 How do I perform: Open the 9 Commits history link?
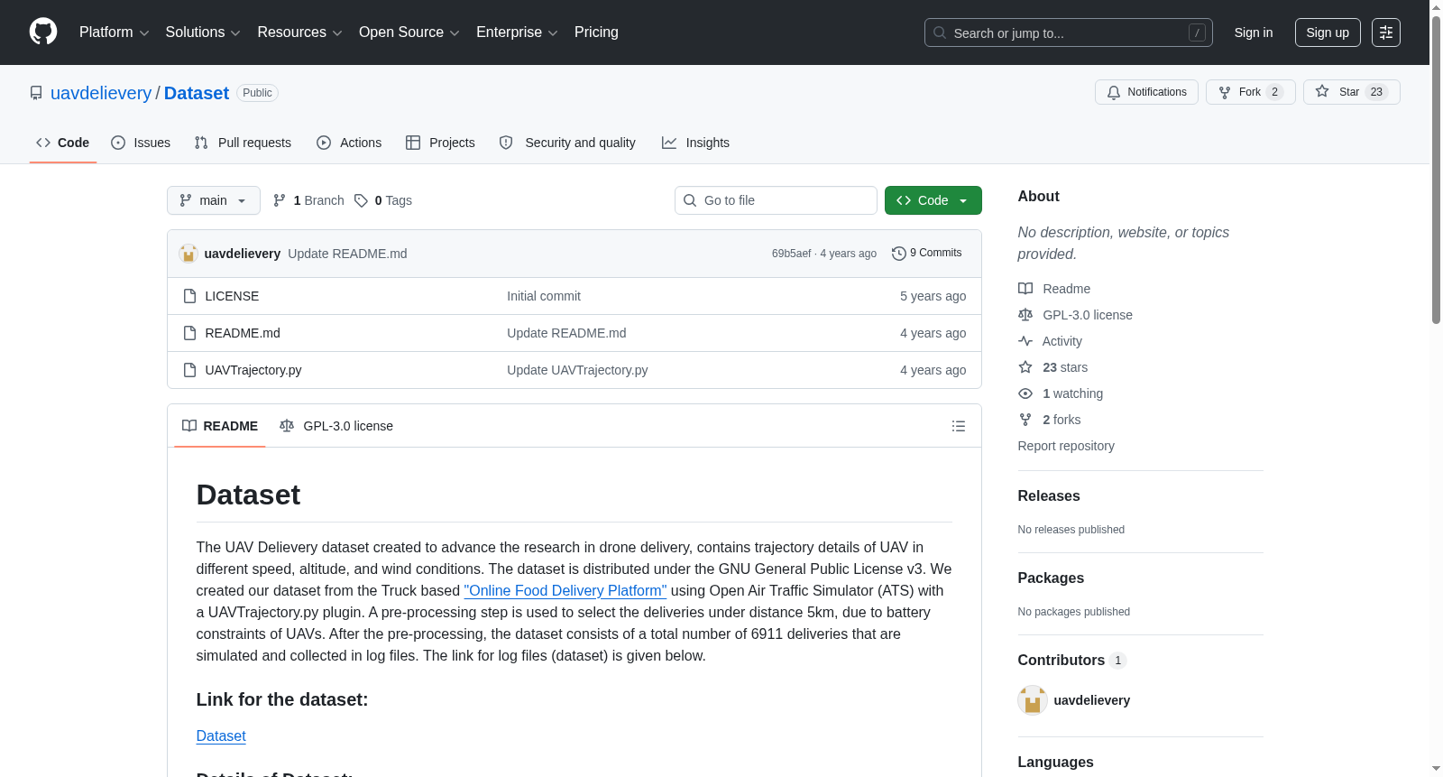[927, 254]
